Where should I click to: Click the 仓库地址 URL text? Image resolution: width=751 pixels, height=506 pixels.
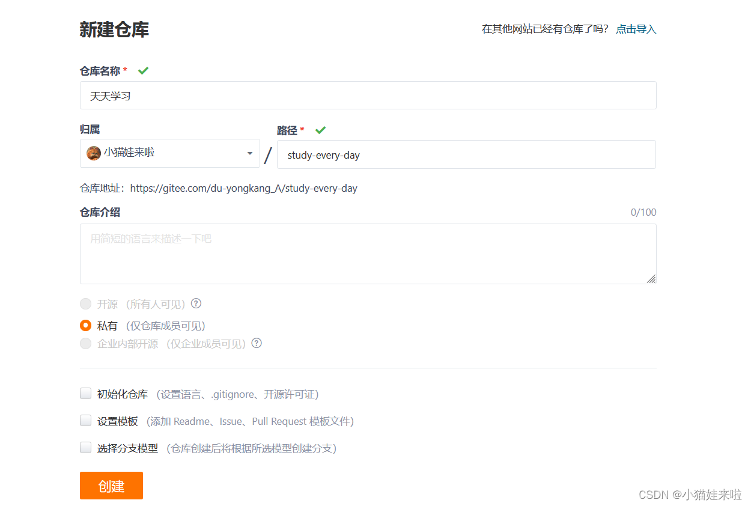pos(244,188)
